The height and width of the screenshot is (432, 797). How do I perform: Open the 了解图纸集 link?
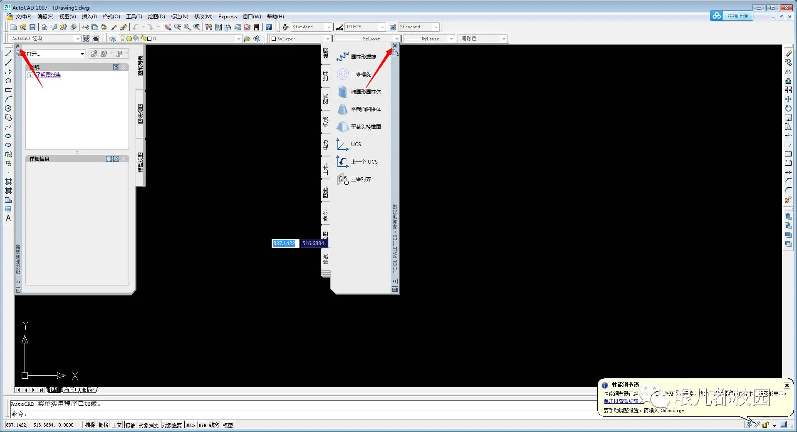pyautogui.click(x=48, y=75)
